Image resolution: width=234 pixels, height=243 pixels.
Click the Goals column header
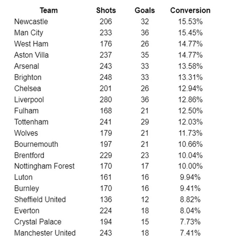pos(145,11)
